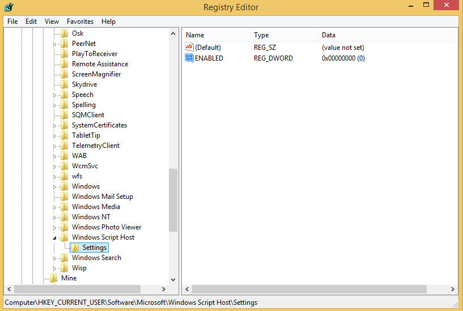Expand the Windows key
463x311 pixels.
[54, 187]
